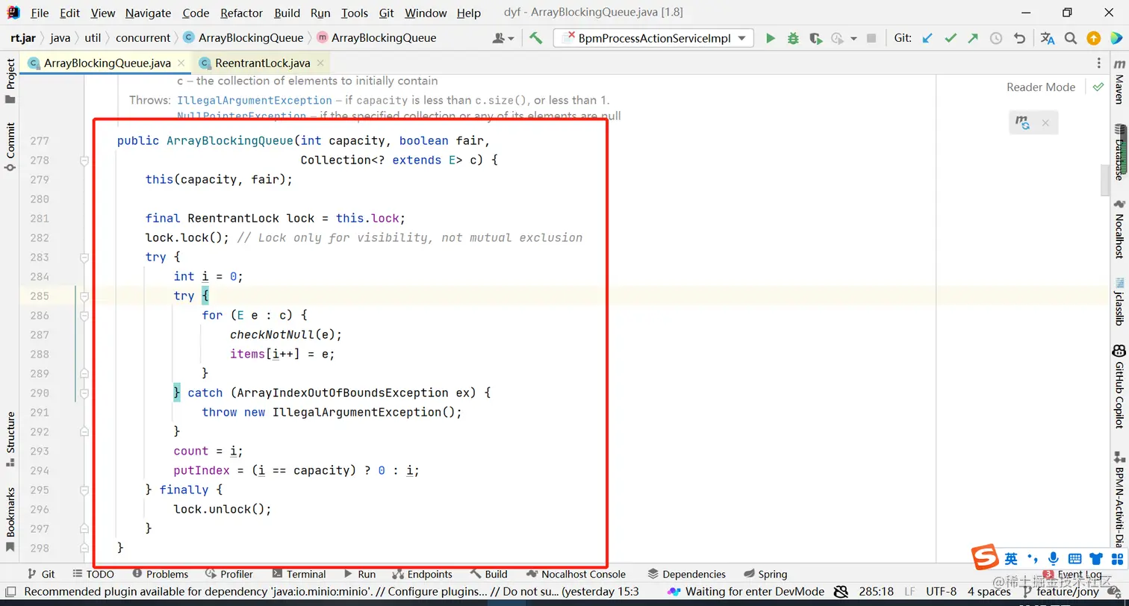The image size is (1129, 606).
Task: Click the Copilot status icon in status bar
Action: [x=839, y=592]
